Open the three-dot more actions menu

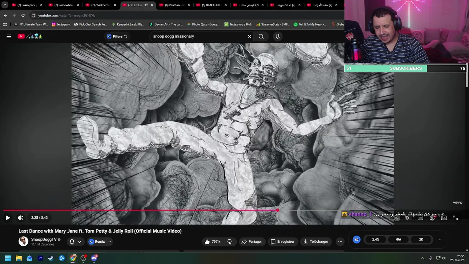tap(340, 242)
